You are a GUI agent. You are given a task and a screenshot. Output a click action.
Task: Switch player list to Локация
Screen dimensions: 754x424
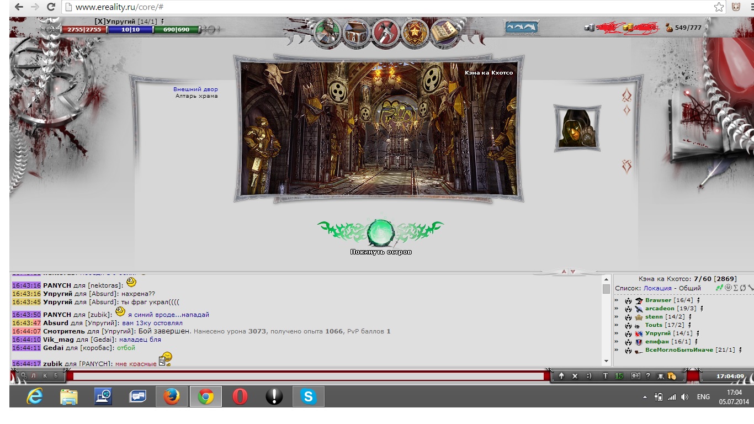(x=657, y=288)
